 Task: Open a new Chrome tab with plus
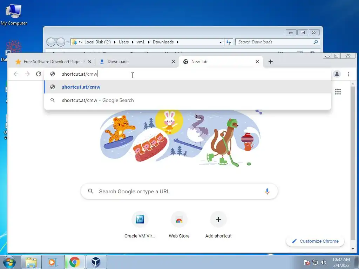tap(270, 62)
